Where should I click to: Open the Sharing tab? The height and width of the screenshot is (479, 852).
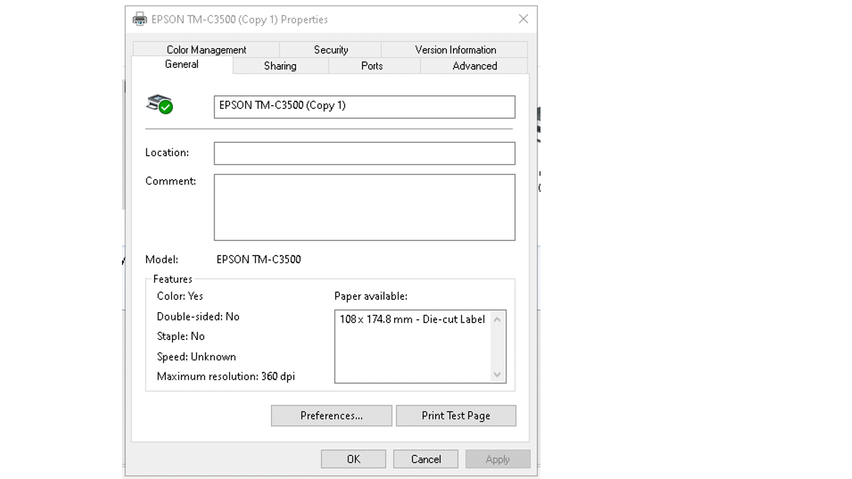[x=280, y=66]
